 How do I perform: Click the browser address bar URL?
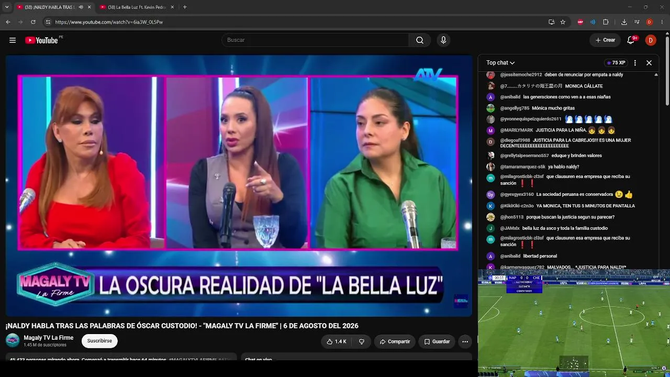(x=109, y=22)
